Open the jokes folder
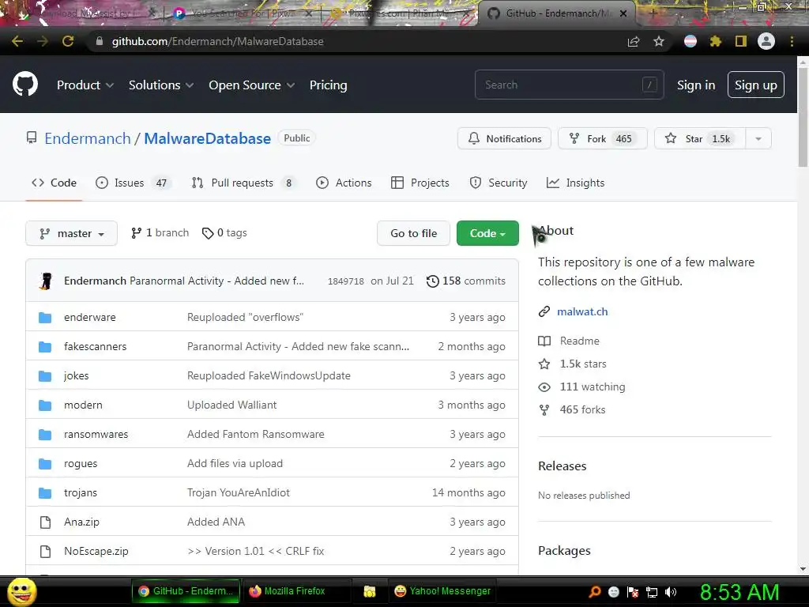The image size is (809, 607). click(77, 375)
